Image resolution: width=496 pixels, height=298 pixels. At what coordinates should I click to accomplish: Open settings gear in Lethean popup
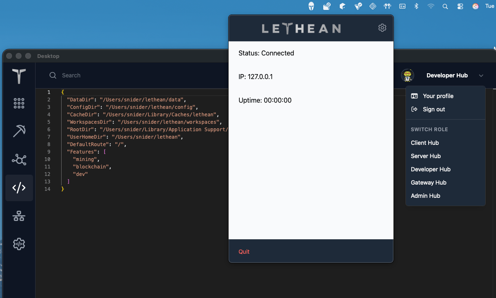coord(382,28)
